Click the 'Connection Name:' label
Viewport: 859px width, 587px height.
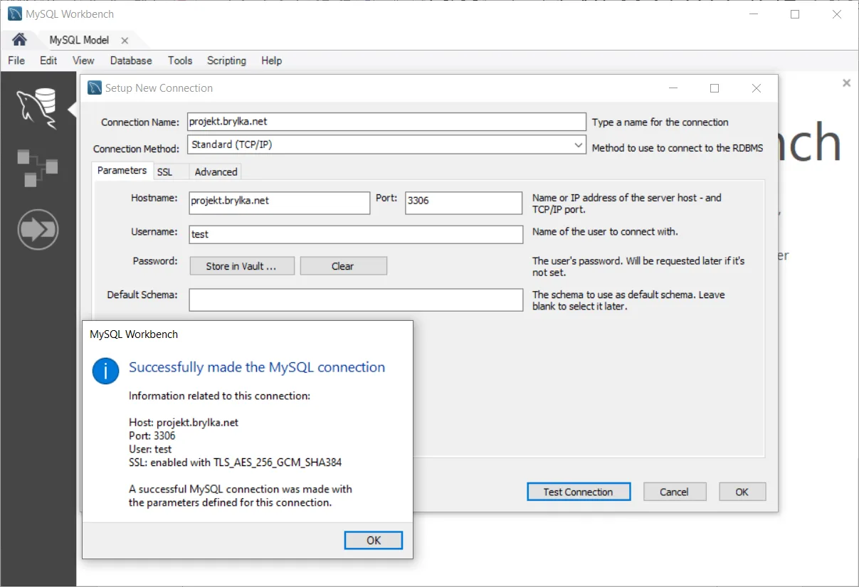(140, 122)
